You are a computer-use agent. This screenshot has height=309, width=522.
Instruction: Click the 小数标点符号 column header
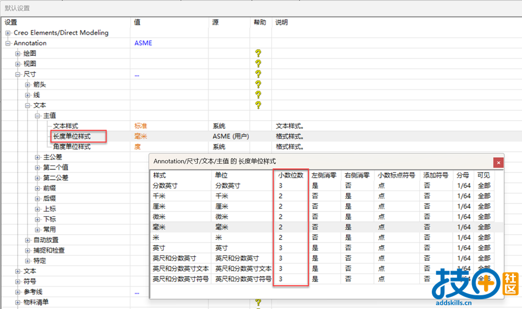pos(396,175)
